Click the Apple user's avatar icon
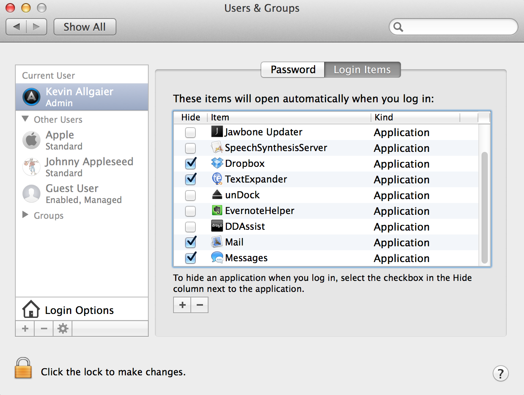 click(31, 140)
